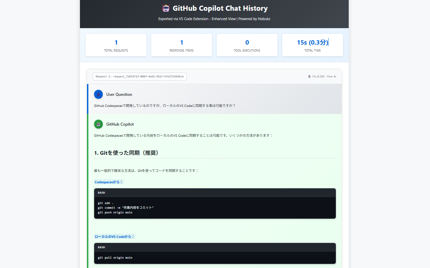Click the timer icon beside 15s (0.3分)

(309, 76)
